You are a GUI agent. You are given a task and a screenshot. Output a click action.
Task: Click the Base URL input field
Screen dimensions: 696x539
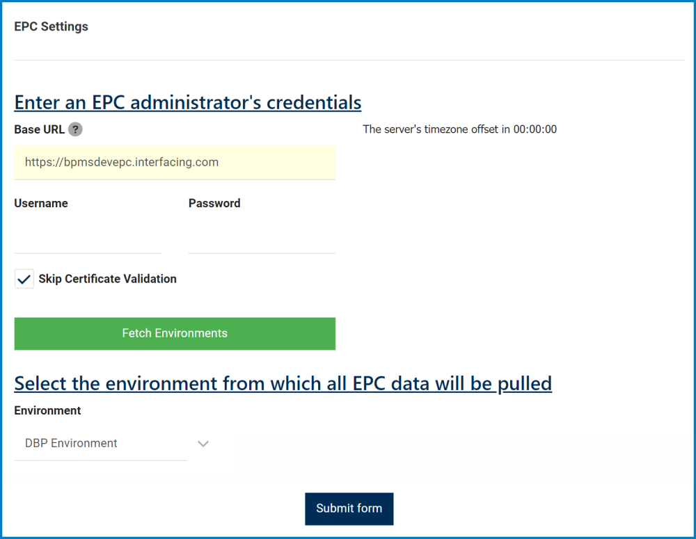click(x=175, y=162)
